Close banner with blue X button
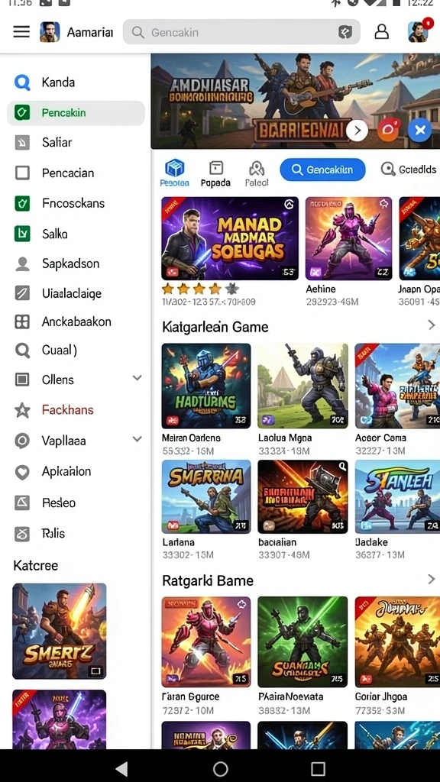 point(420,131)
